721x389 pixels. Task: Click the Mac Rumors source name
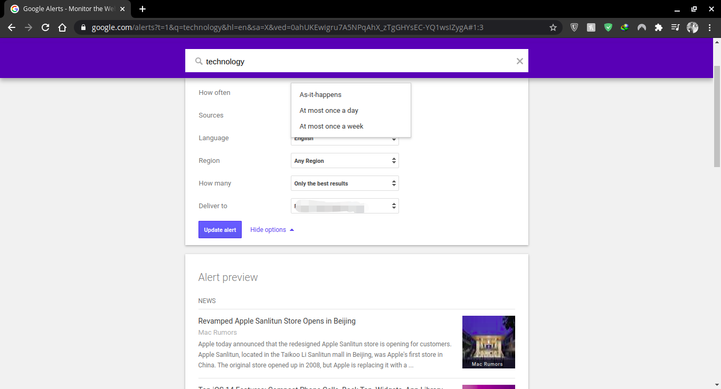coord(217,333)
